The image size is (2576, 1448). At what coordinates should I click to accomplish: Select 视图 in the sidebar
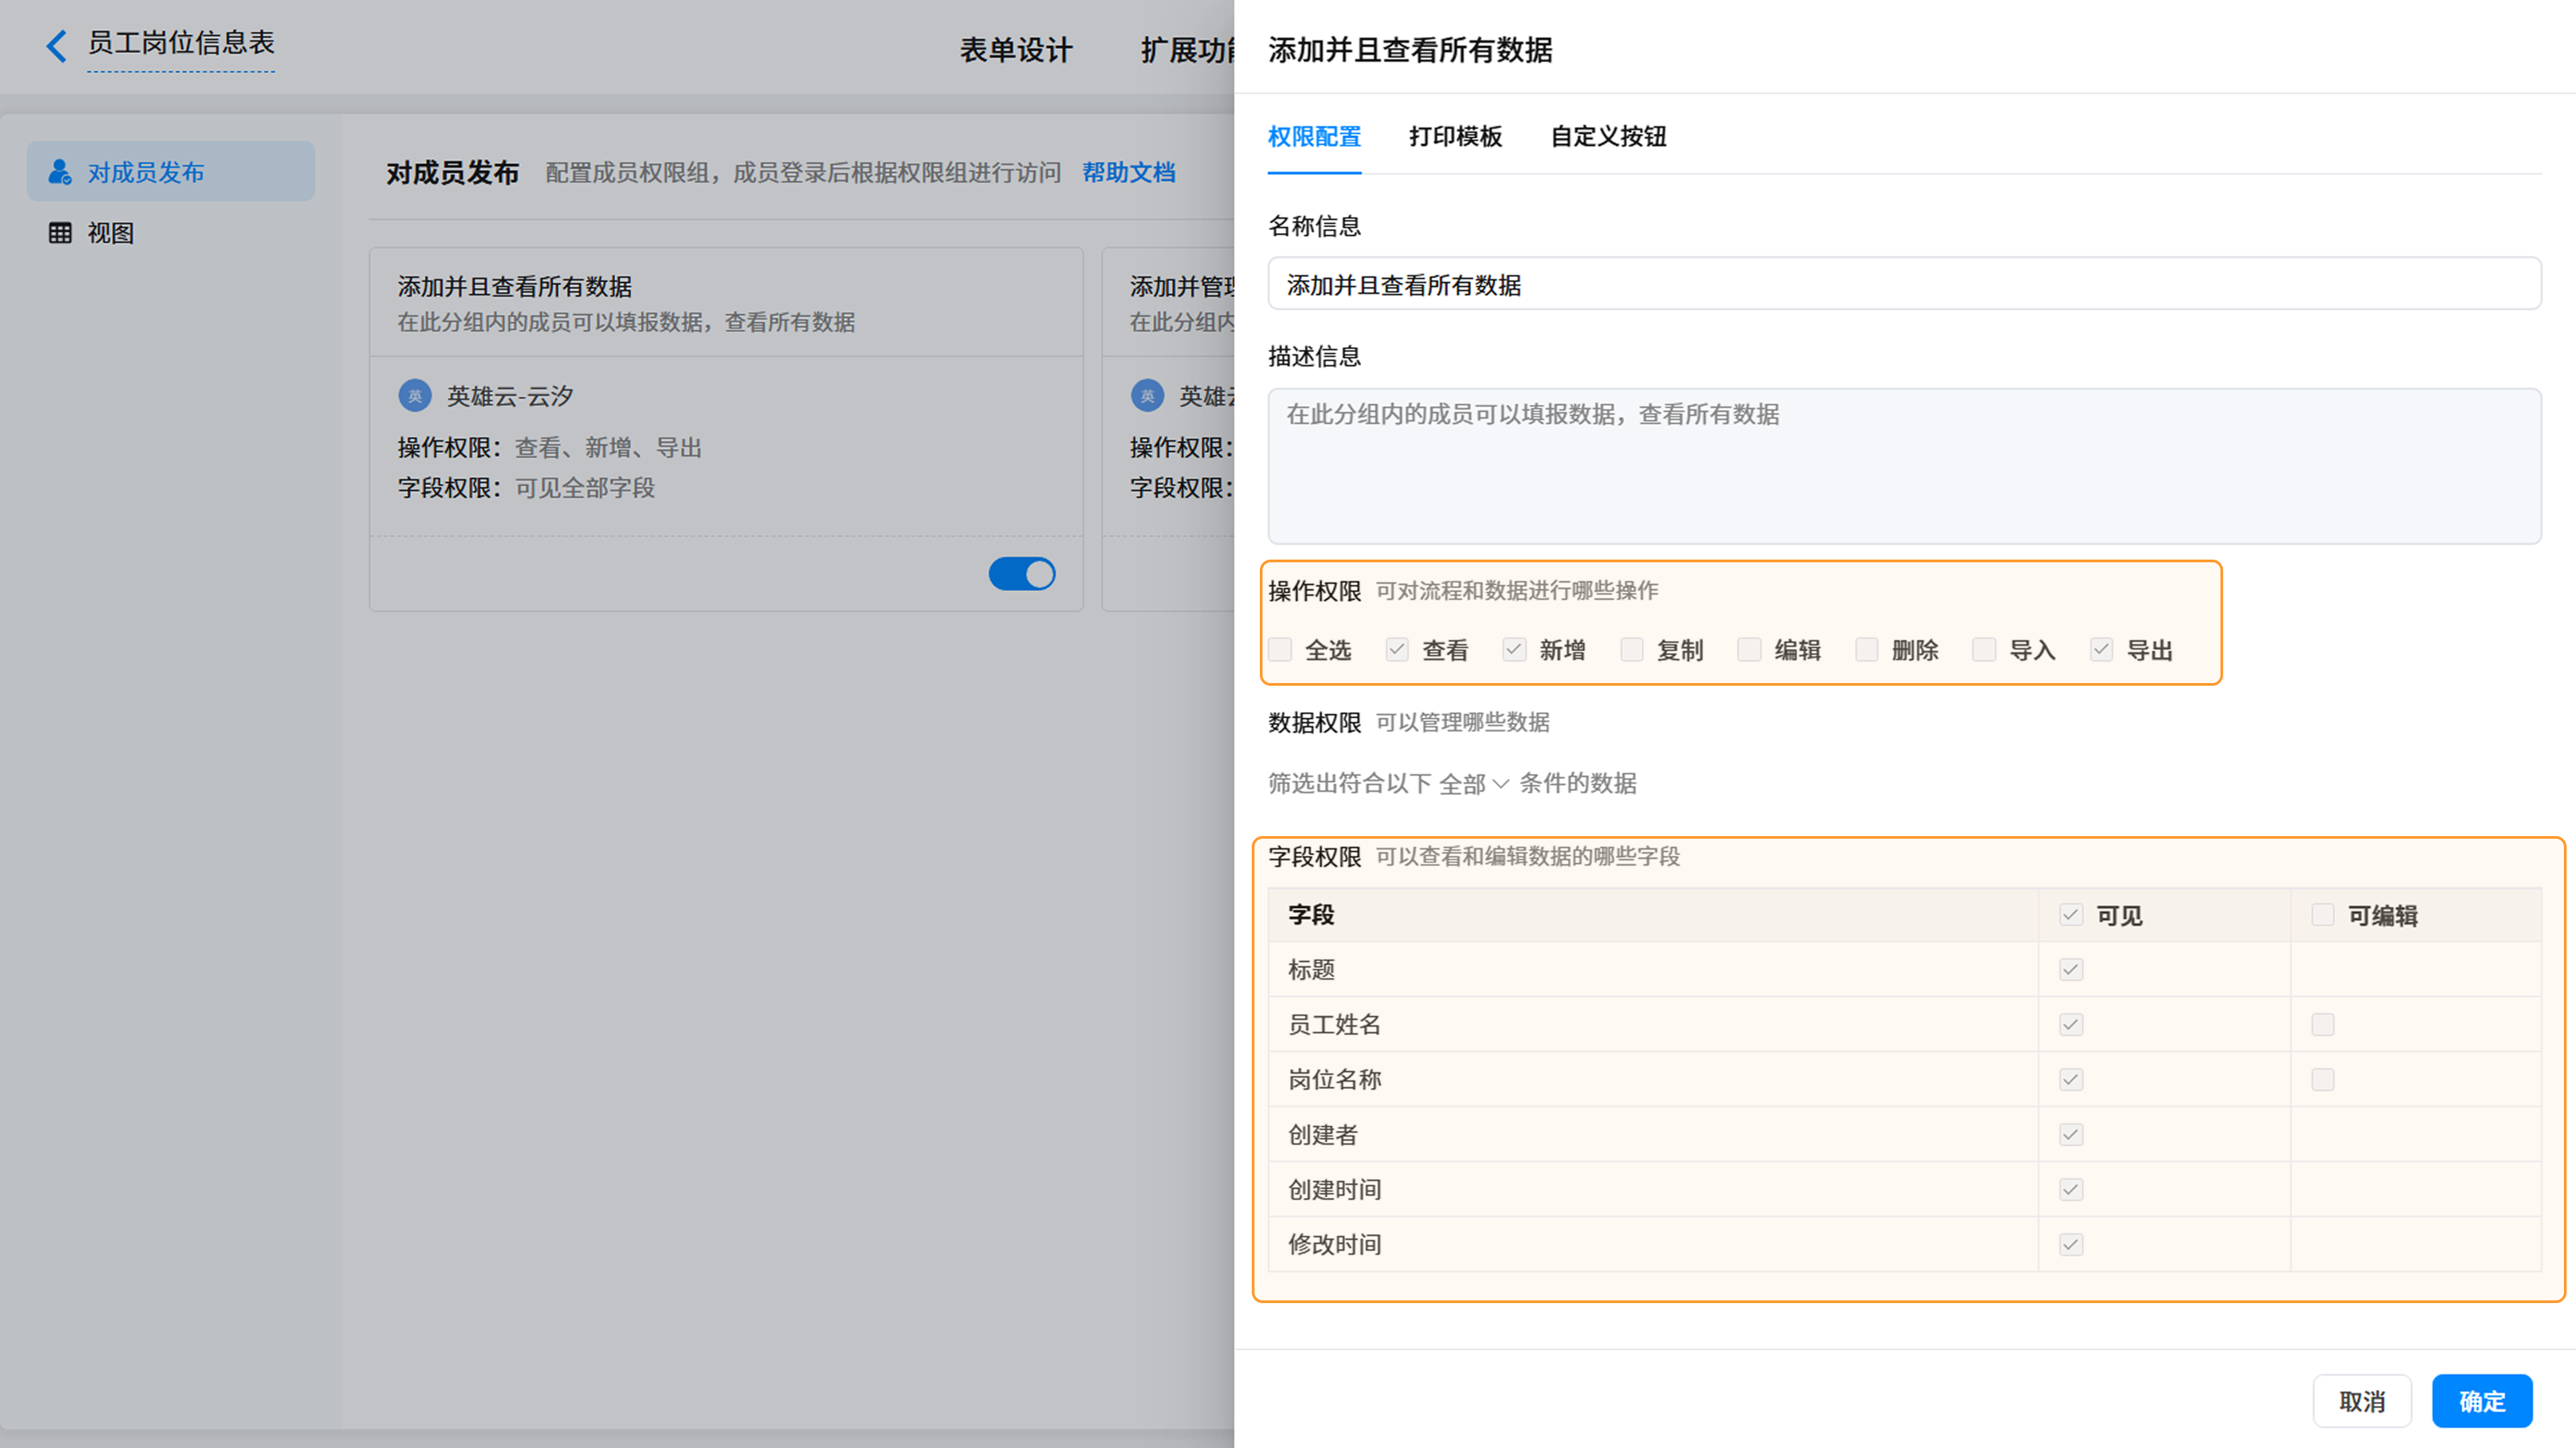pos(171,233)
